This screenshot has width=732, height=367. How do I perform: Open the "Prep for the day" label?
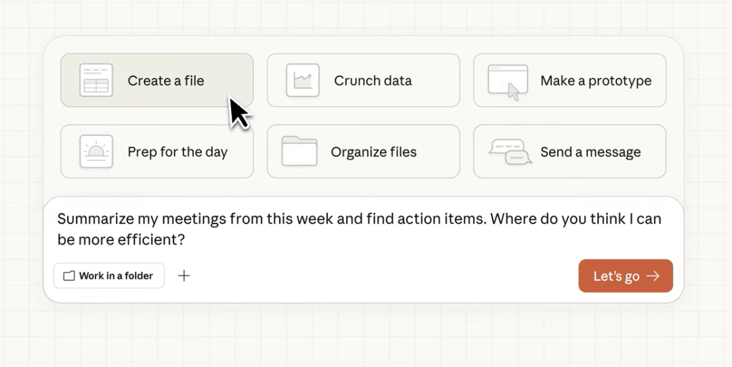coord(178,152)
